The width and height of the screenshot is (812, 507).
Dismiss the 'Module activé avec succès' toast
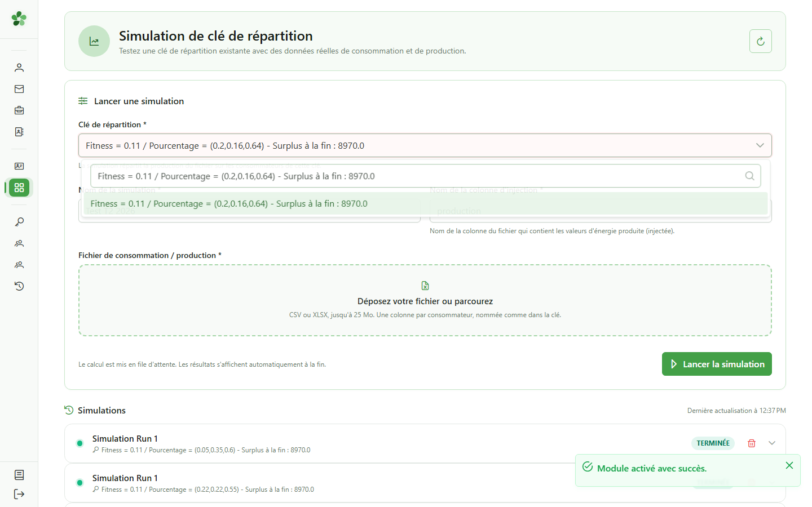pyautogui.click(x=789, y=465)
